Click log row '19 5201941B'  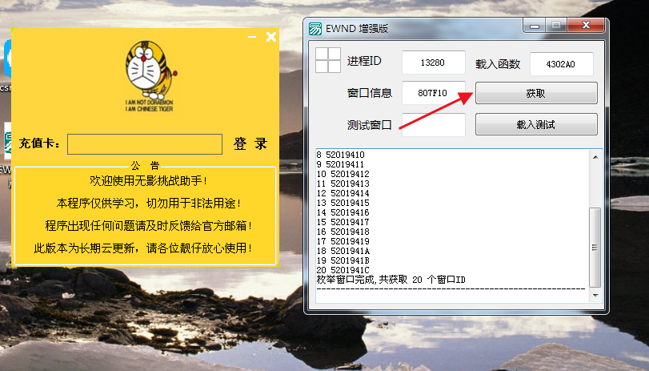tap(343, 260)
